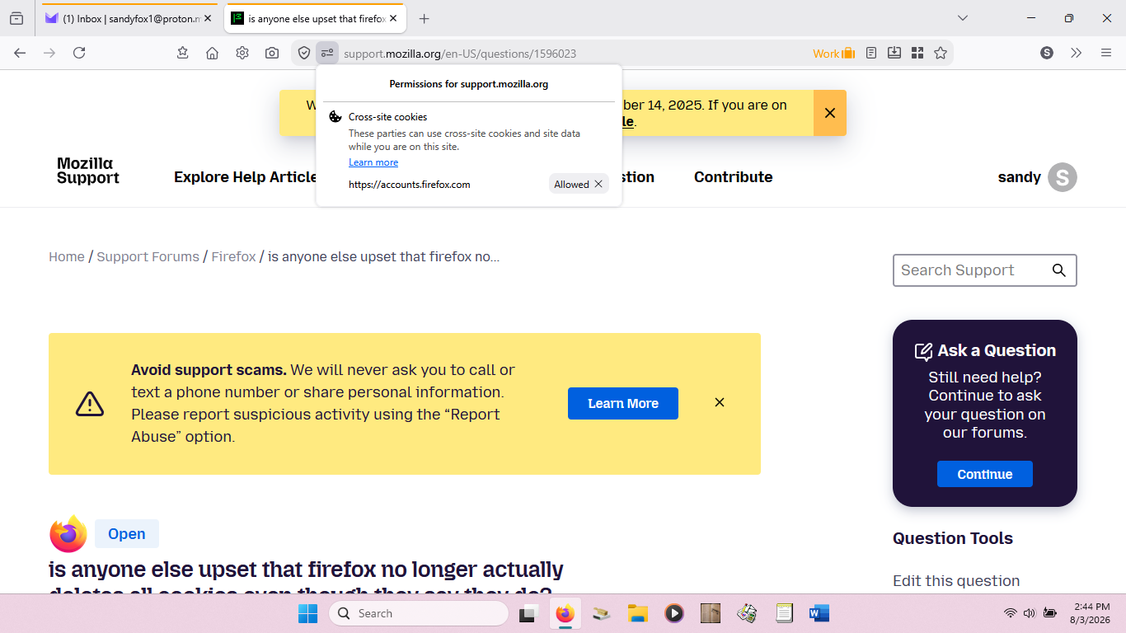Open a new browser tab
Viewport: 1126px width, 633px height.
[x=424, y=18]
